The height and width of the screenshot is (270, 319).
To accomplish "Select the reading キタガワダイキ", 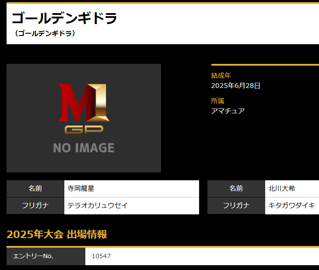I will coord(291,206).
